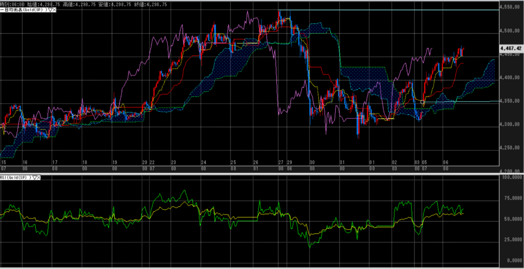Click the current price tag 4,467.42
This screenshot has height=269, width=524.
[512, 48]
